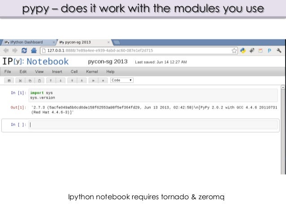
Task: Move cell up with up-arrow icon
Action: (x=51, y=80)
